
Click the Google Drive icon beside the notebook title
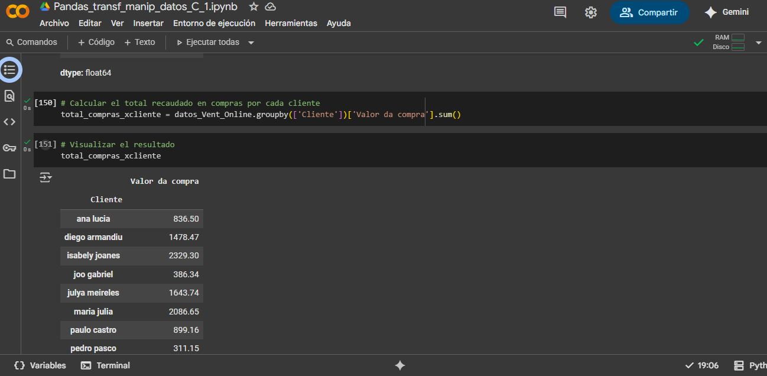point(45,7)
